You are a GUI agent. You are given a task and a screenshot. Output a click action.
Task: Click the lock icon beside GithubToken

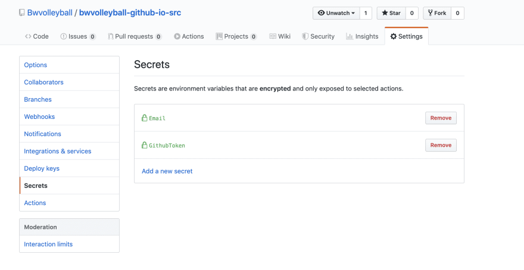point(144,145)
